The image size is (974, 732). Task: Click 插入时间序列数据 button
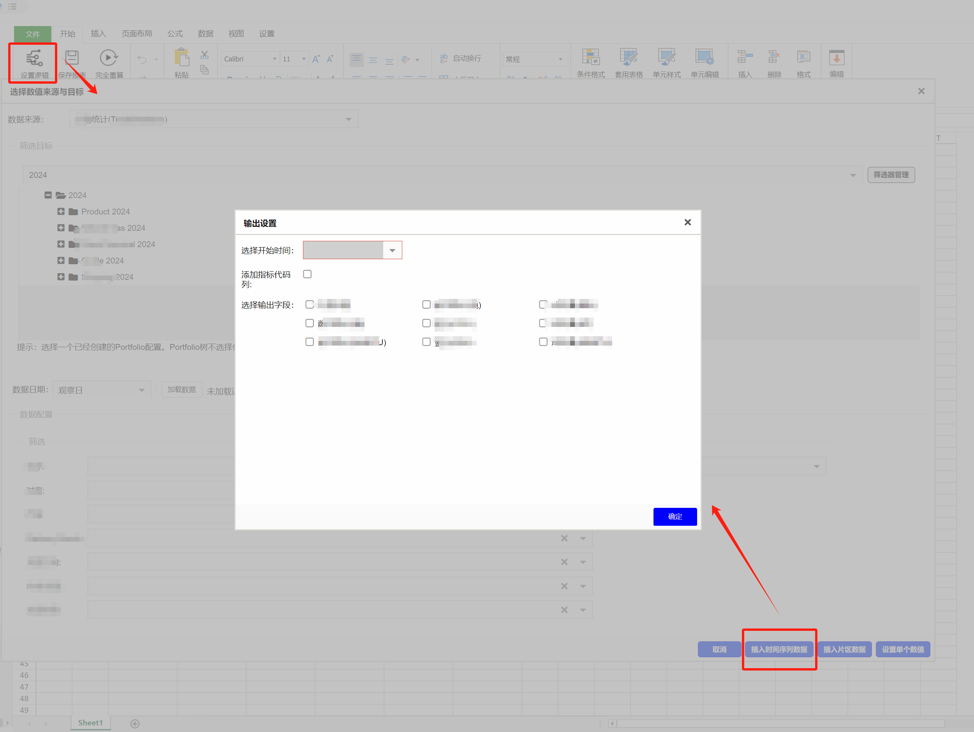pyautogui.click(x=778, y=649)
